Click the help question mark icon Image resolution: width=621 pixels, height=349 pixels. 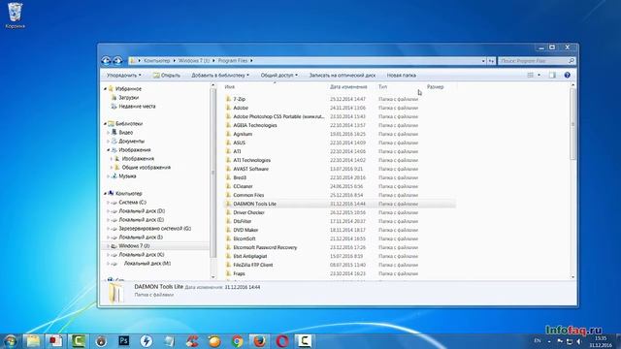567,76
